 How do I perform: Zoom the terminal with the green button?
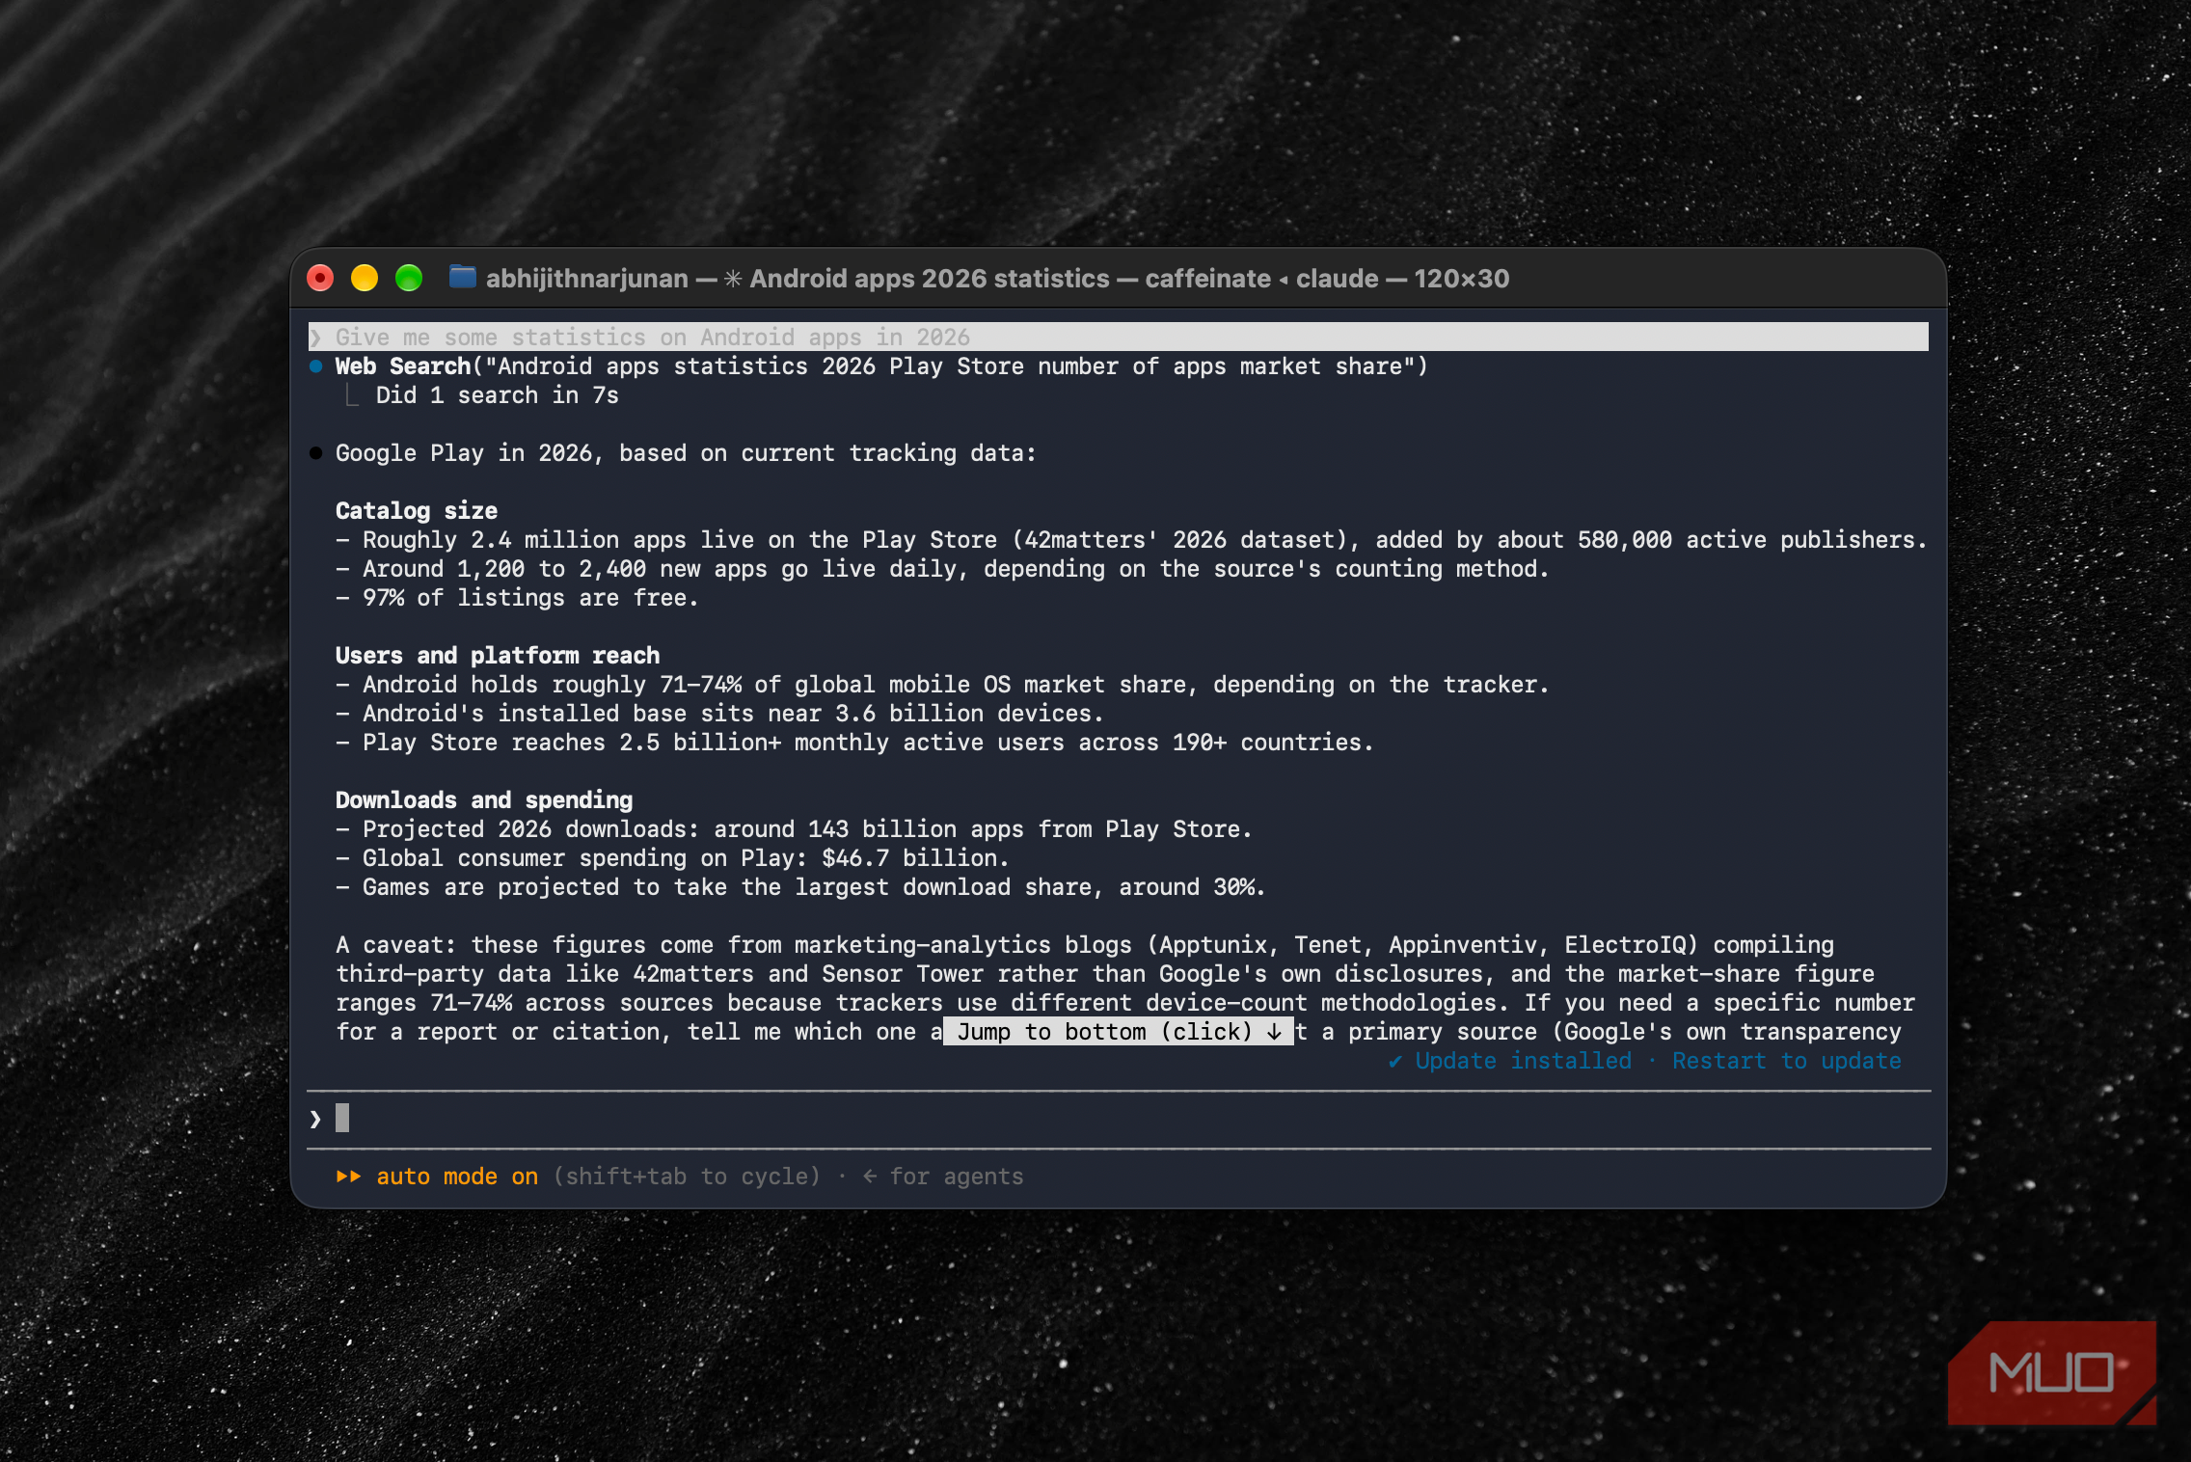[x=409, y=278]
